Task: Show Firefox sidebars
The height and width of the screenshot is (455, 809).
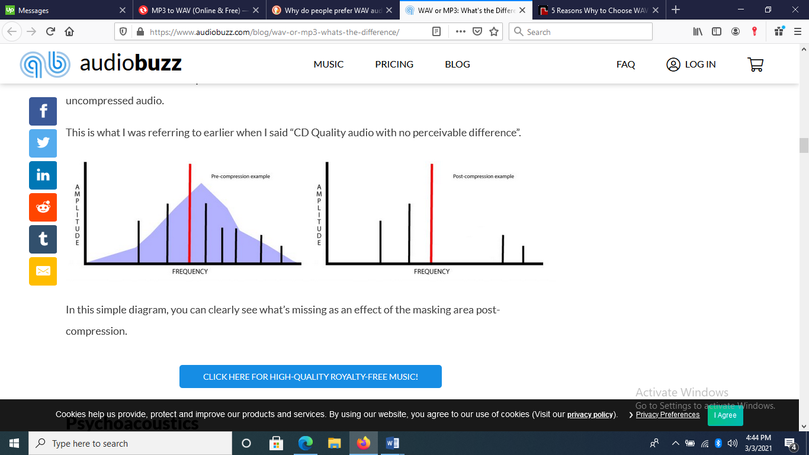Action: click(717, 32)
